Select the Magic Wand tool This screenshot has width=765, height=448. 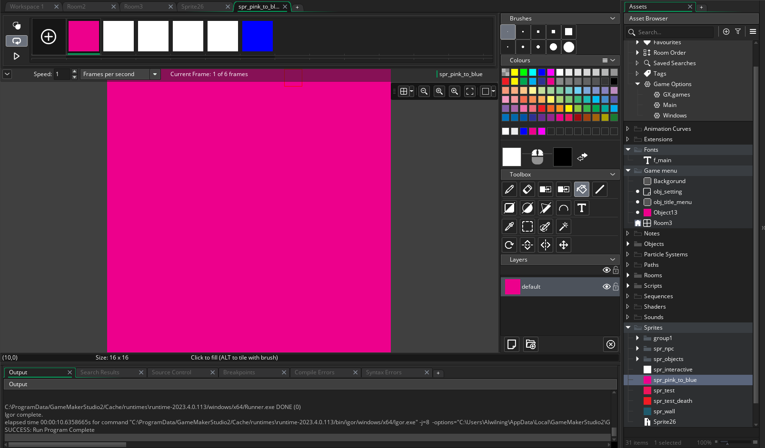pyautogui.click(x=563, y=226)
